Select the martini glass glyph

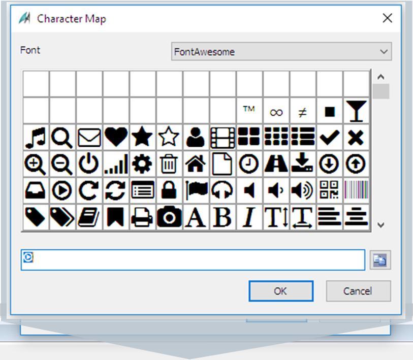[x=356, y=111]
